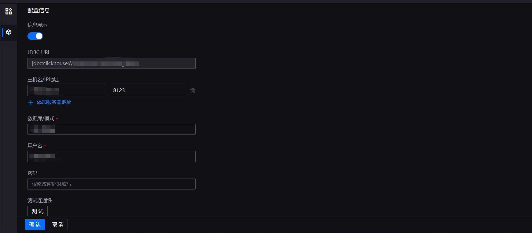The height and width of the screenshot is (233, 532).
Task: Confirm with the 确认 button
Action: point(35,225)
